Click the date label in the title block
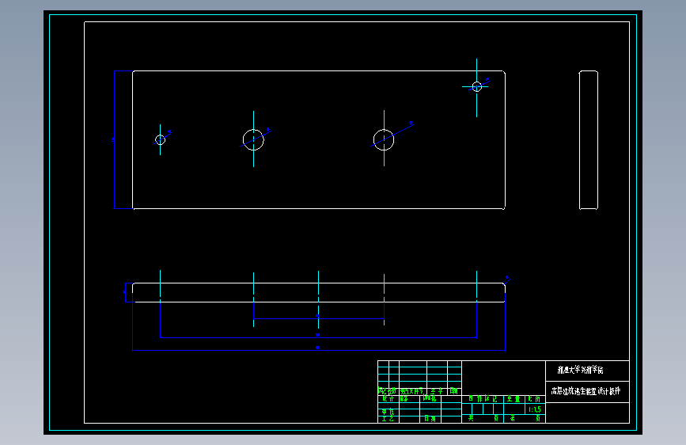 [430, 419]
